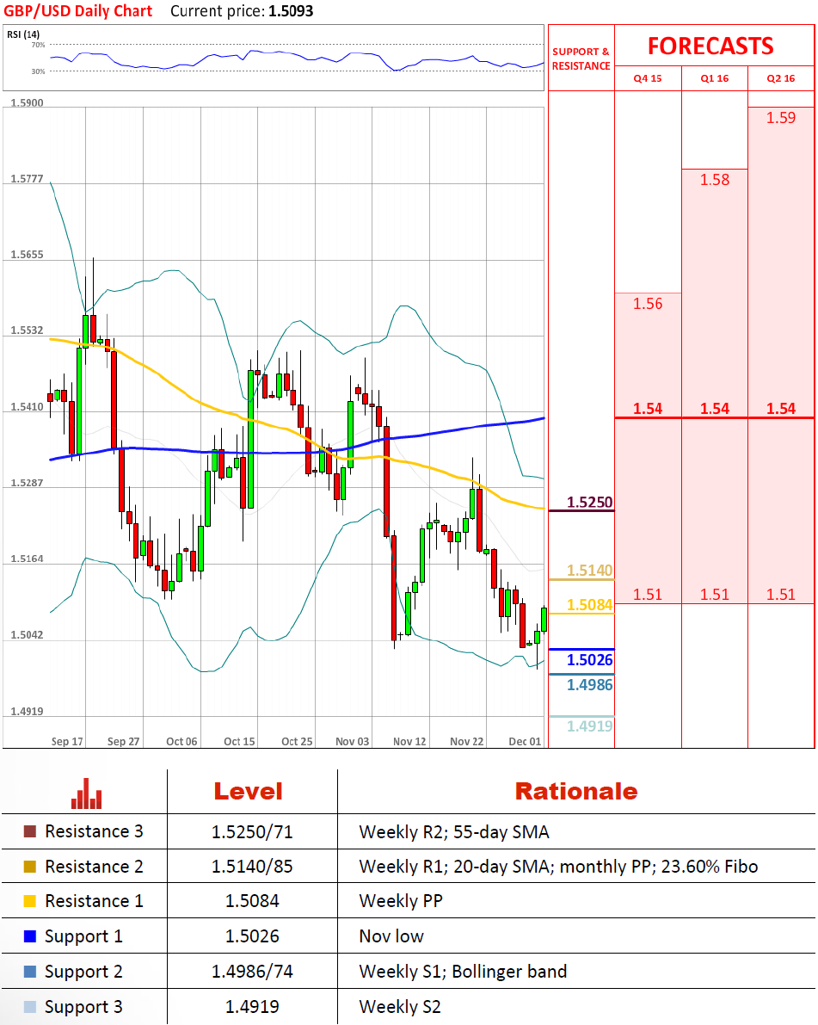
Task: Click the 'Nov low' rationale
Action: pos(391,936)
